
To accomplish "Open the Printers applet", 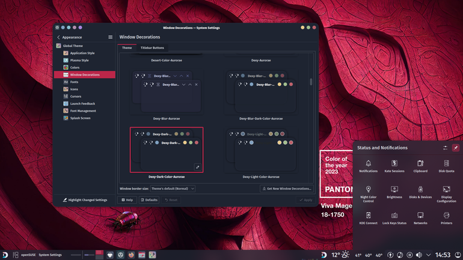I will pyautogui.click(x=446, y=218).
